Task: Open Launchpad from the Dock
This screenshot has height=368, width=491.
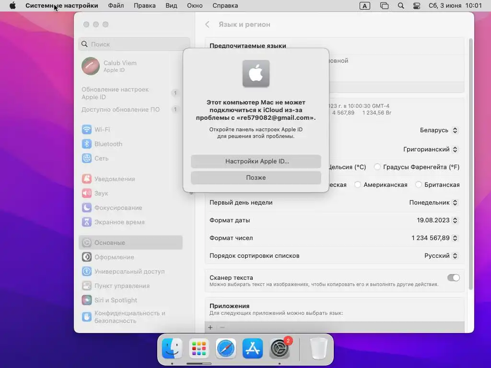Action: point(199,348)
